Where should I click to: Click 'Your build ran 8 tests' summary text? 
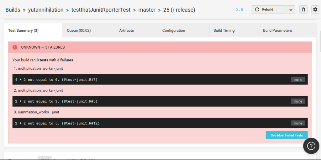pyautogui.click(x=43, y=60)
